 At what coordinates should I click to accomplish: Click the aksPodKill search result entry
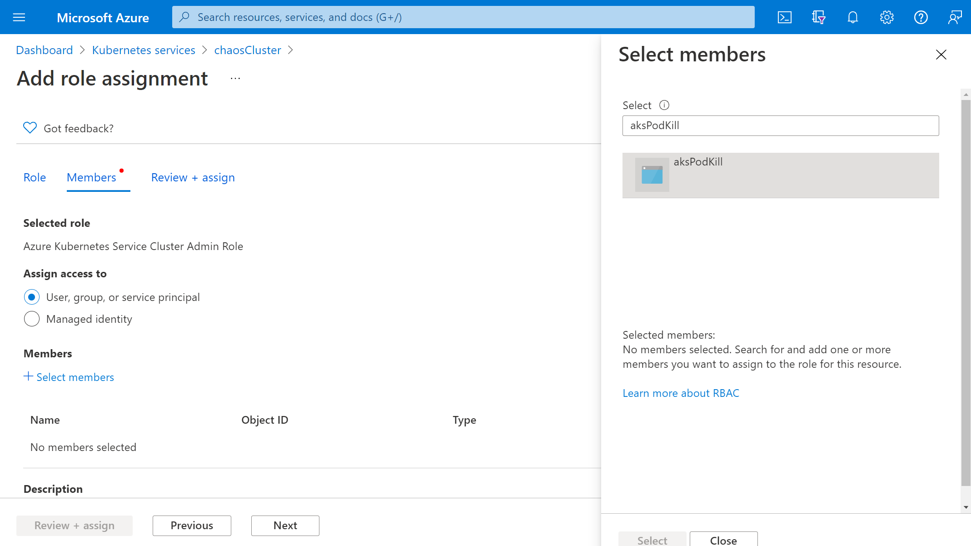click(781, 175)
